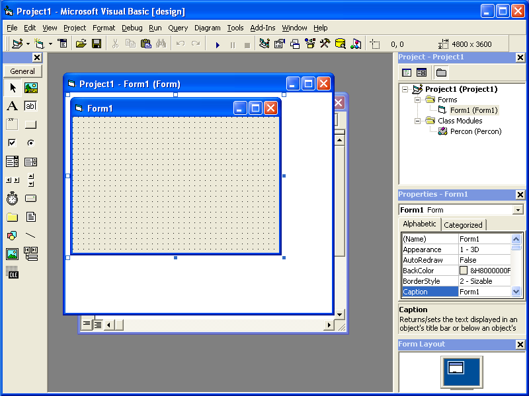The image size is (529, 396).
Task: Select the Pointer tool in toolbox
Action: tap(13, 88)
